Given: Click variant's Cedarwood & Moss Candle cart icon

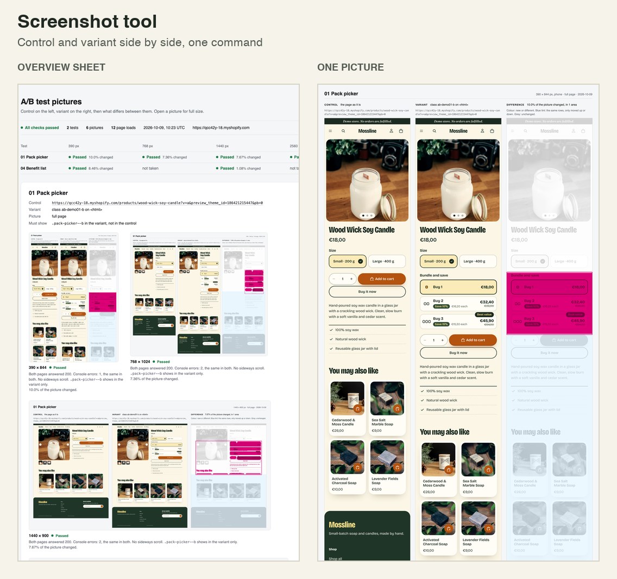Looking at the screenshot, I should (x=449, y=470).
